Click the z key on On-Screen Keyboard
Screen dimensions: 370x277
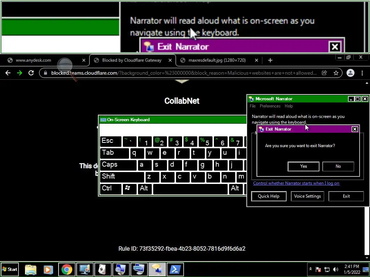tap(152, 177)
